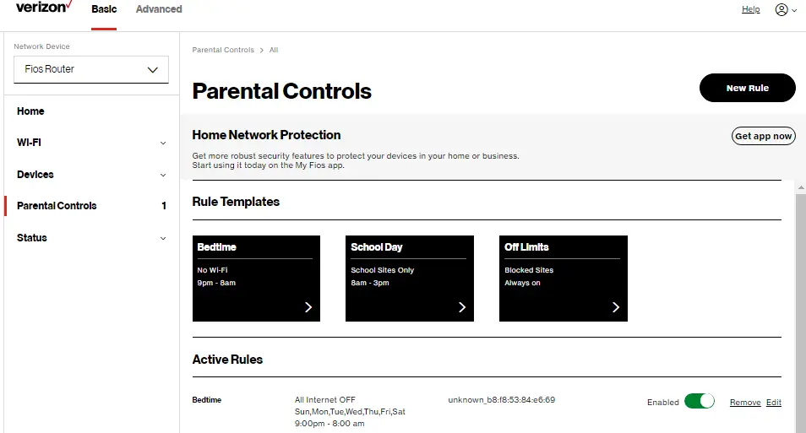Click the All breadcrumb item
The image size is (806, 433).
(274, 50)
